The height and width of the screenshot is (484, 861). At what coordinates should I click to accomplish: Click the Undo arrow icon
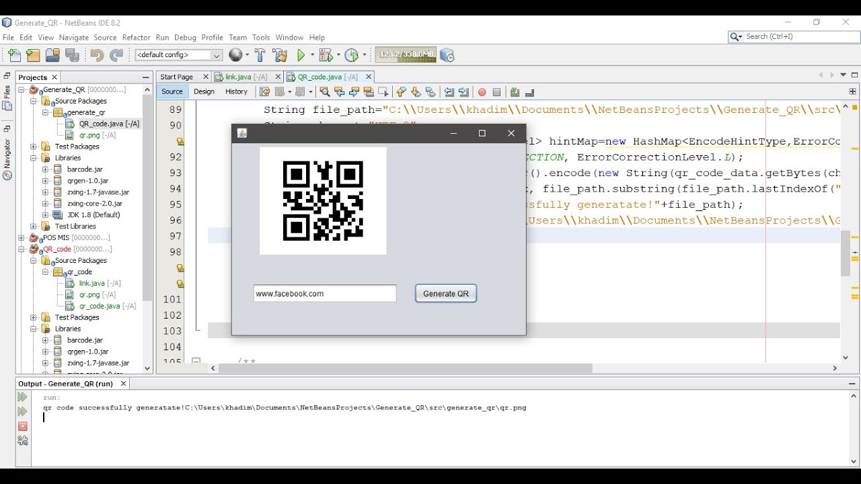click(x=97, y=55)
